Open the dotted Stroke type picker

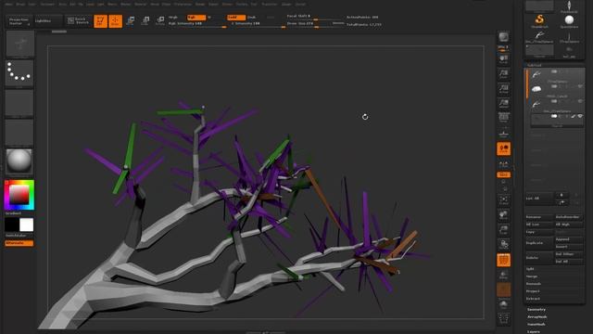(x=19, y=73)
